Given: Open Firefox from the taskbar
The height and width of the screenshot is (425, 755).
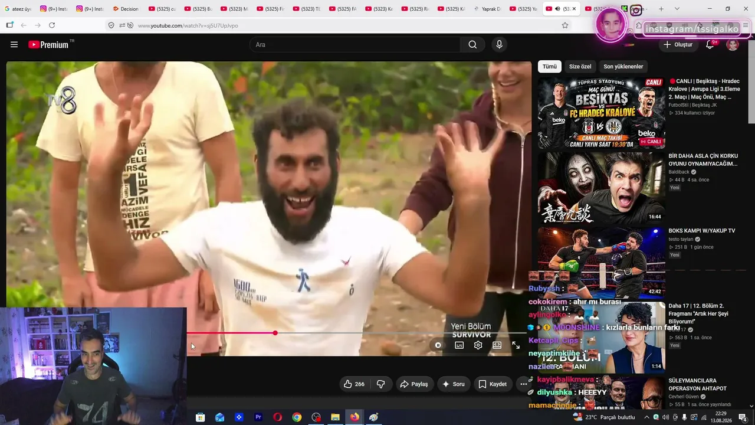Looking at the screenshot, I should click(x=354, y=417).
